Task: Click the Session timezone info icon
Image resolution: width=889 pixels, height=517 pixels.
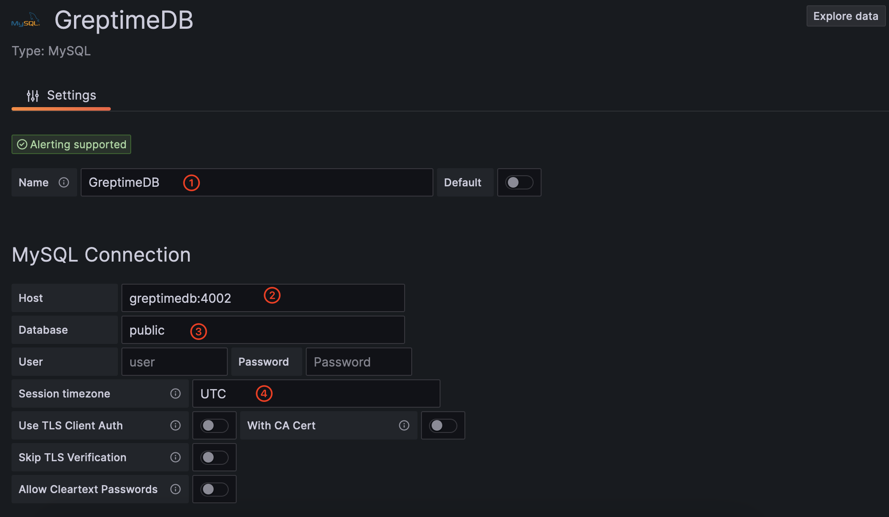Action: coord(175,394)
